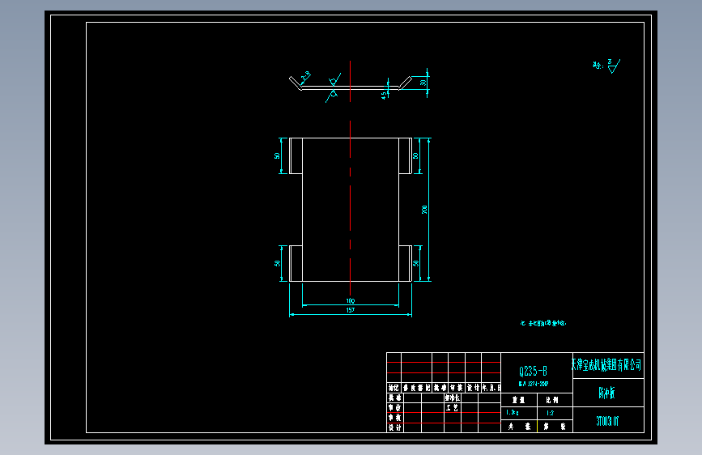Click the Q235-B material text

533,372
